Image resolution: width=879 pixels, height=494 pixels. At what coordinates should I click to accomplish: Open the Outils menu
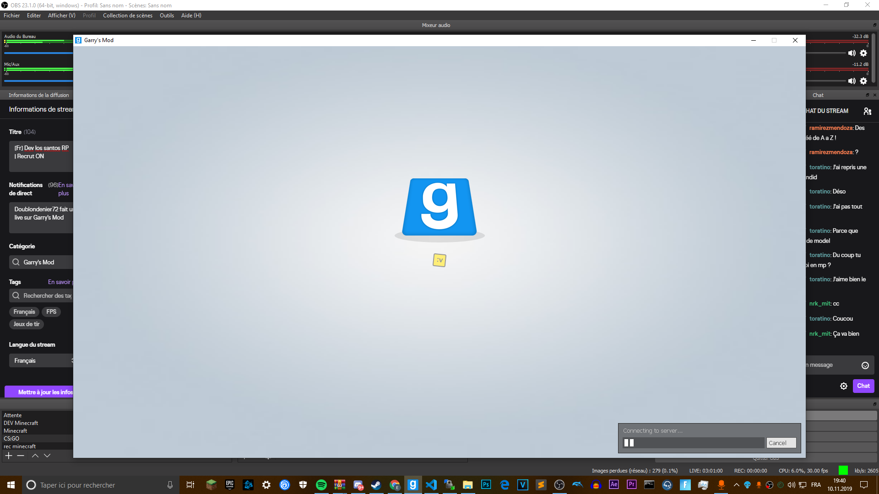(167, 16)
